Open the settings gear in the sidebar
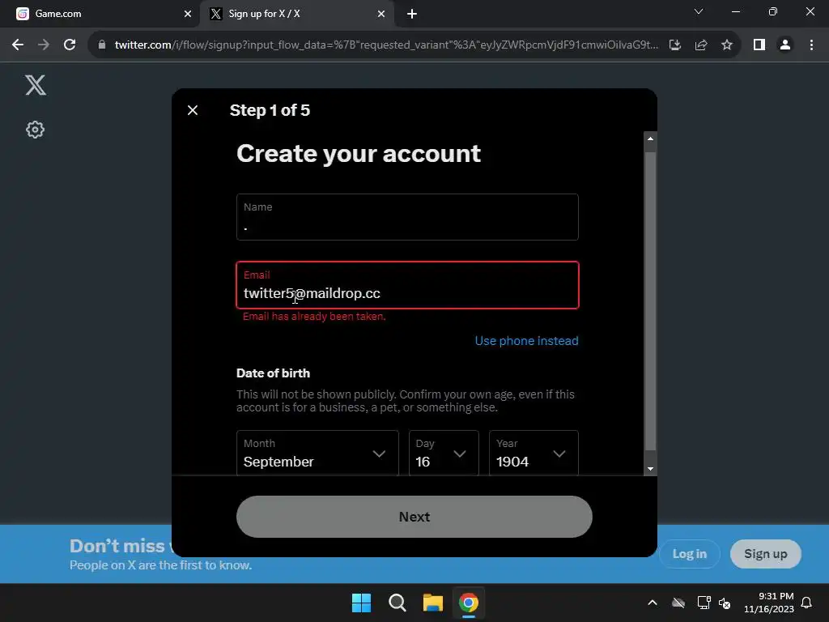The height and width of the screenshot is (622, 829). [35, 130]
